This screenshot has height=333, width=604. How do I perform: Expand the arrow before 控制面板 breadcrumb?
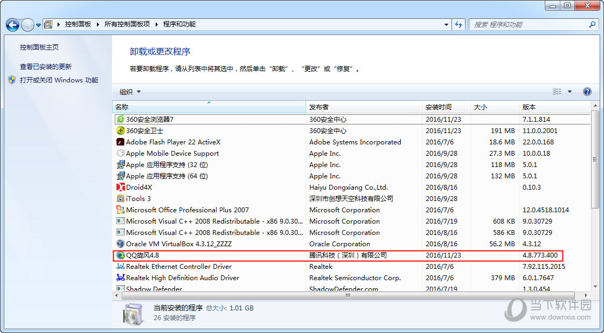[x=59, y=24]
